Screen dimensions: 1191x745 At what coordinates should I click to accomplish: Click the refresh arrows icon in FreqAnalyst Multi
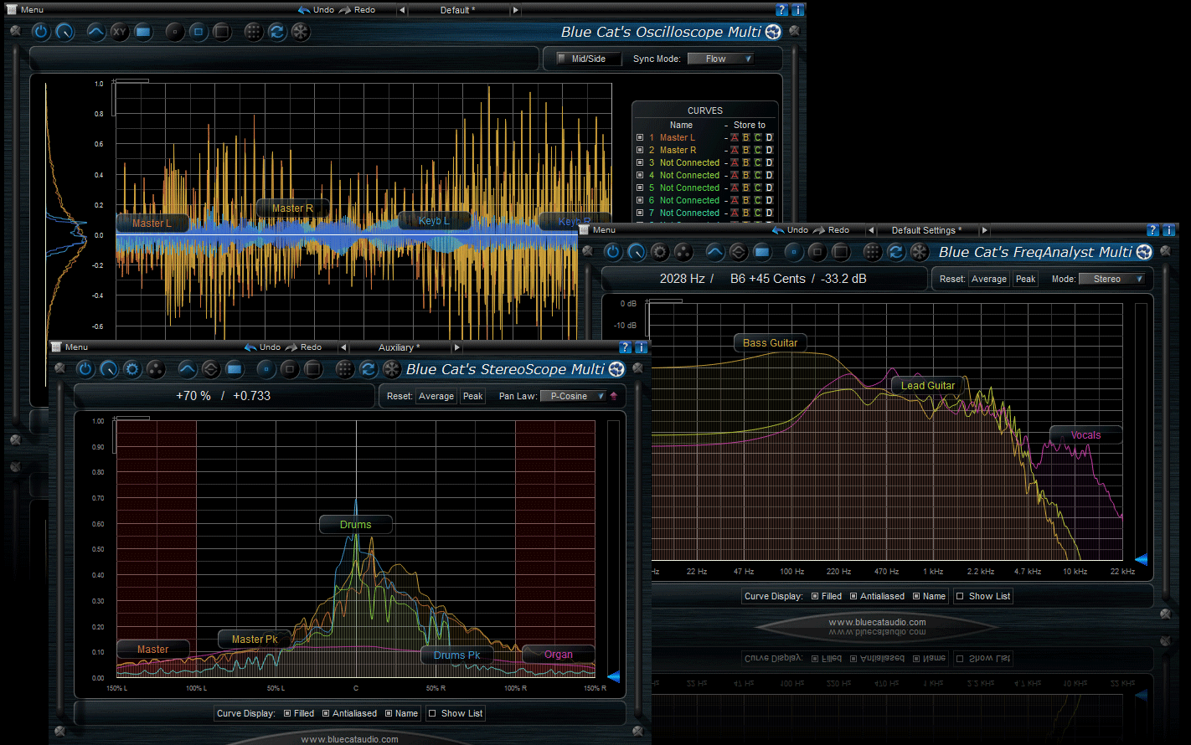coord(896,252)
